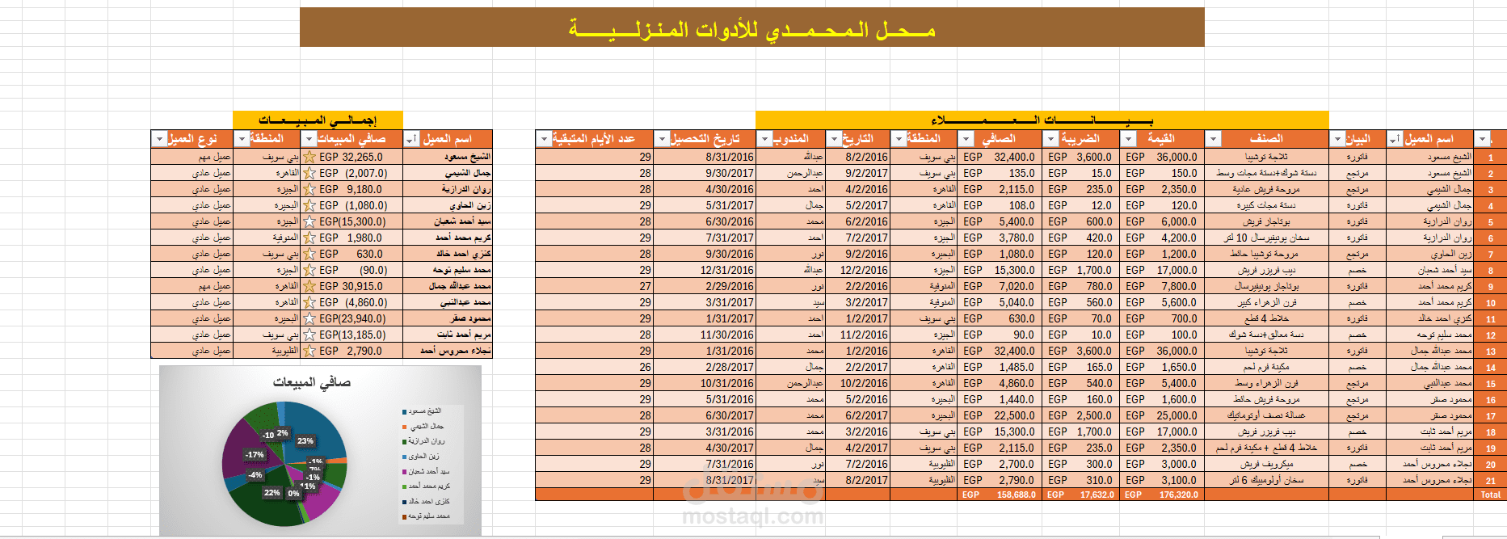Select the total tax 17,632.0 cell

1080,495
